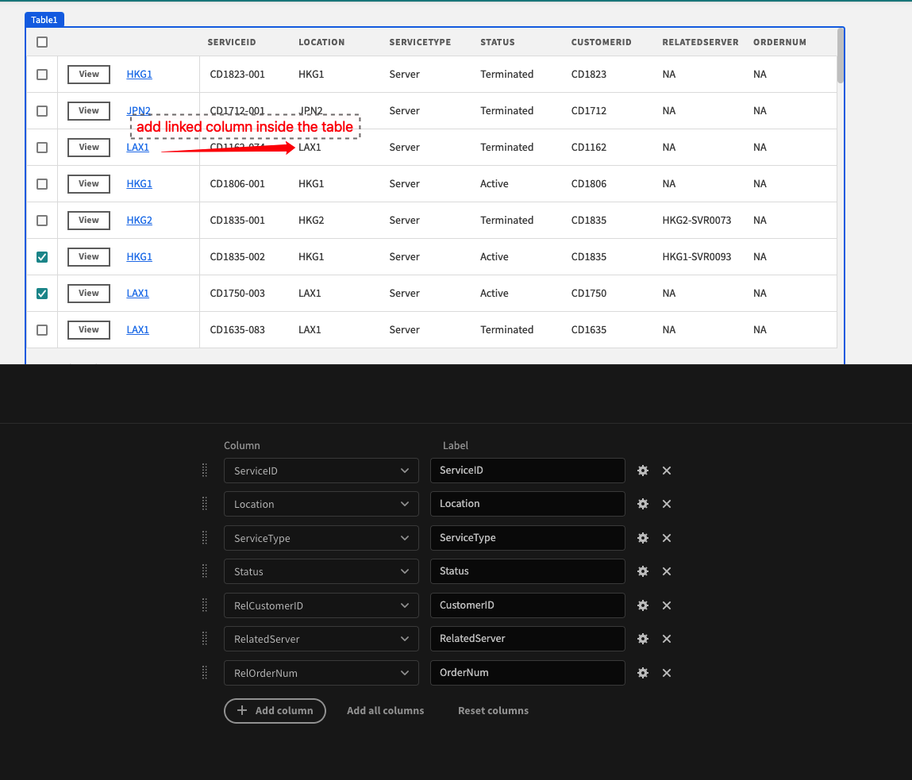Open the LAX1 link in CD1750-003 row
This screenshot has height=780, width=912.
[x=137, y=294]
